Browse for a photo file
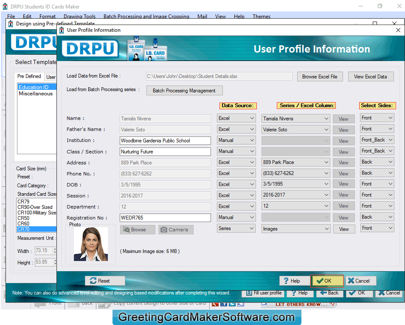 point(138,229)
